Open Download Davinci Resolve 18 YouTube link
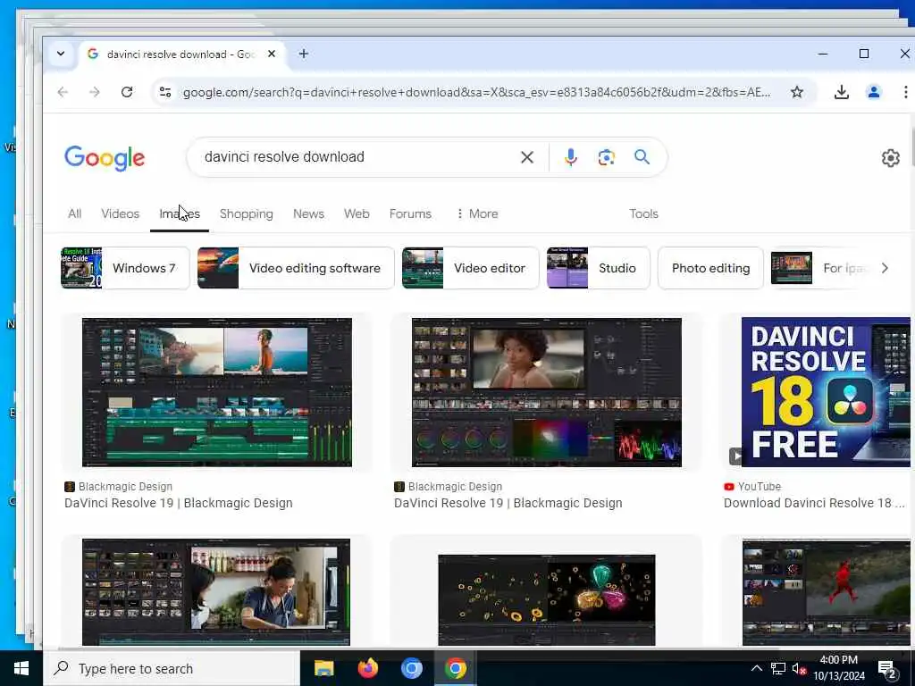 pos(814,503)
